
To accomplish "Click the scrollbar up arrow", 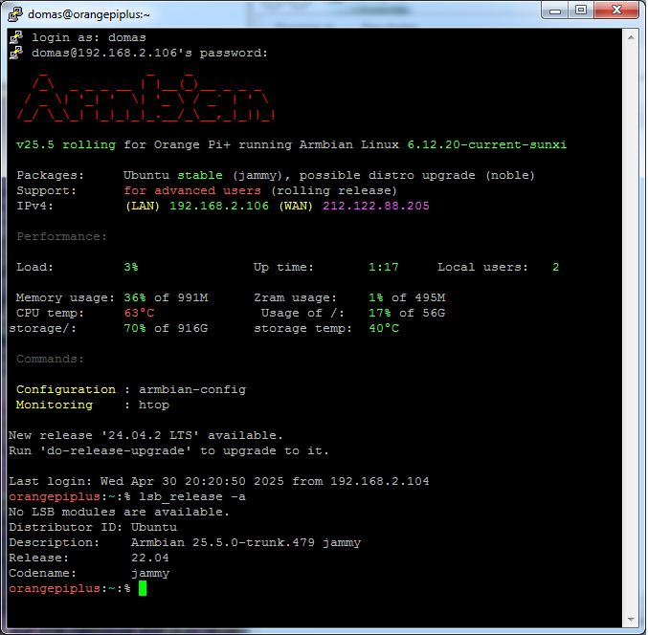I will click(631, 37).
